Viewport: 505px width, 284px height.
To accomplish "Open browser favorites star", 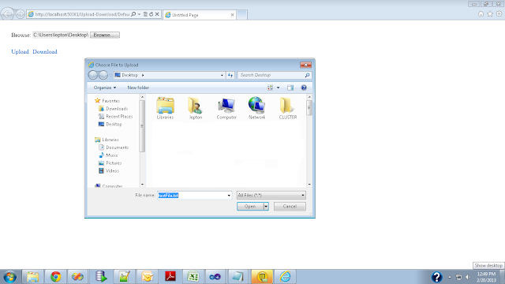I will click(x=490, y=14).
